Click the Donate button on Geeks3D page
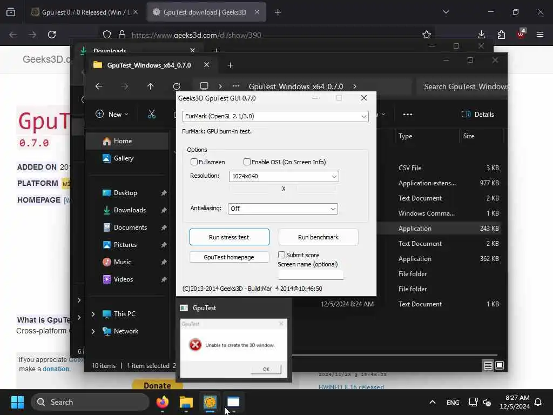The width and height of the screenshot is (553, 415). (157, 385)
